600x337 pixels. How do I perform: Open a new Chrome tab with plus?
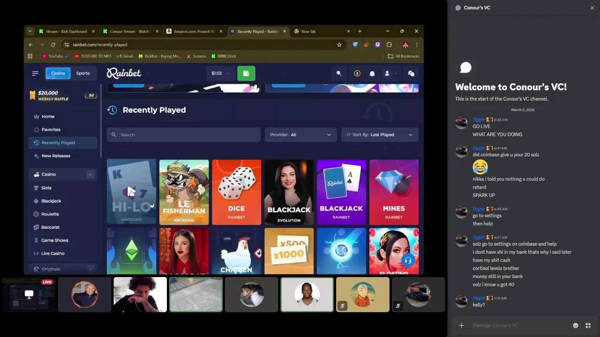pos(360,31)
